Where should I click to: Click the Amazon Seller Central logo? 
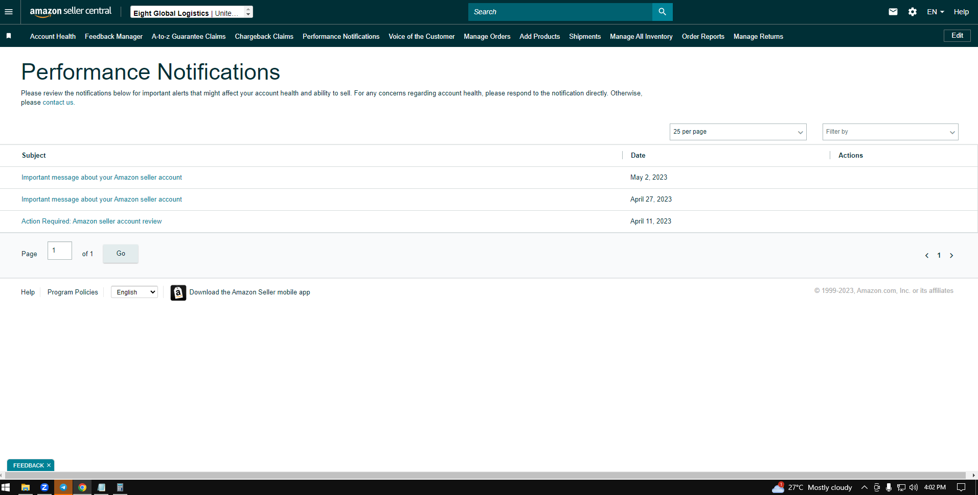point(71,11)
